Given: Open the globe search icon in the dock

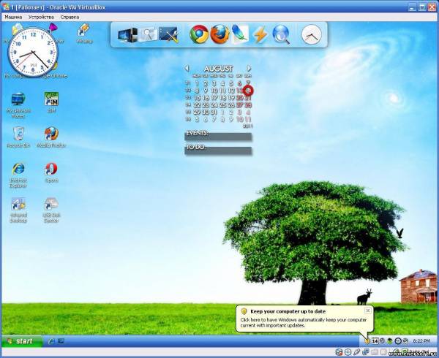Looking at the screenshot, I should click(x=281, y=34).
